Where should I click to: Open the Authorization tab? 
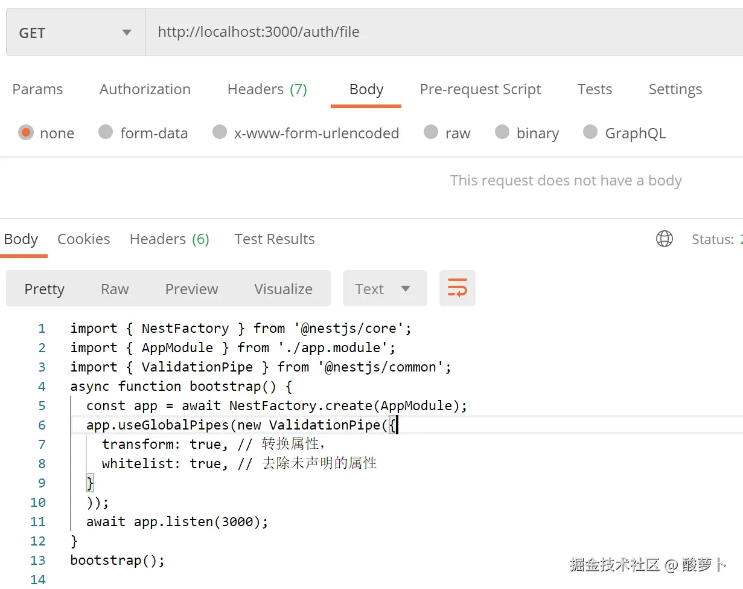click(145, 89)
